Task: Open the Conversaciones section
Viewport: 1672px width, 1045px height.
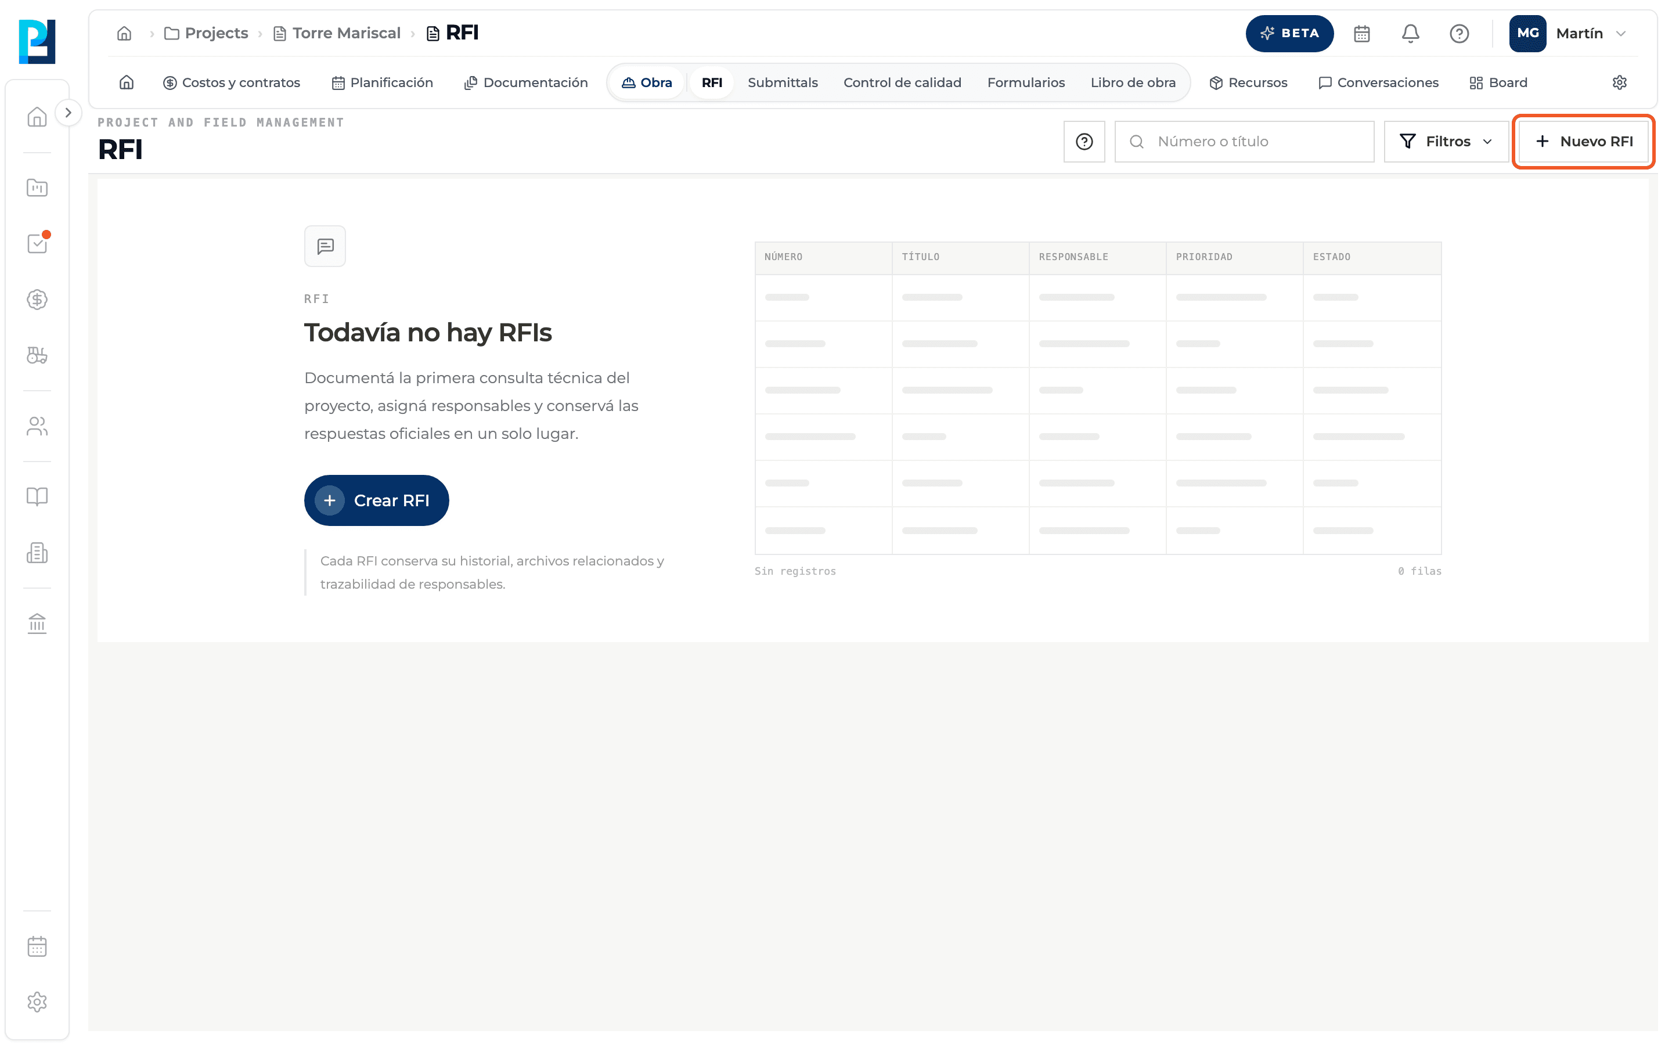Action: [1378, 82]
